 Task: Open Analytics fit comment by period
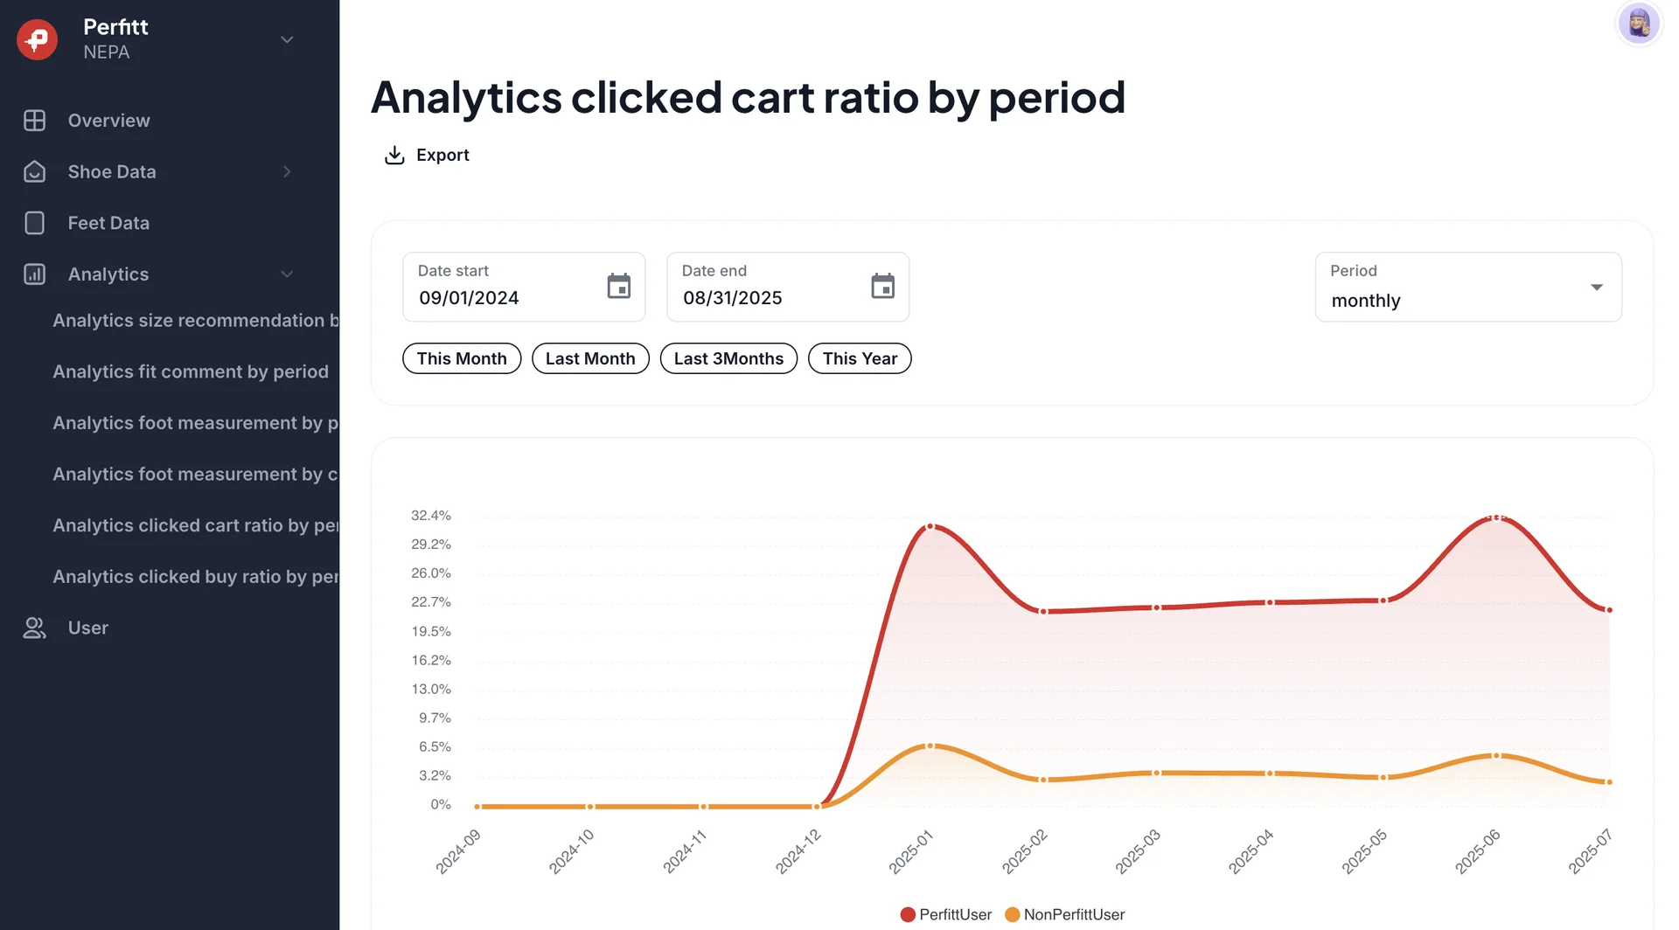point(191,371)
